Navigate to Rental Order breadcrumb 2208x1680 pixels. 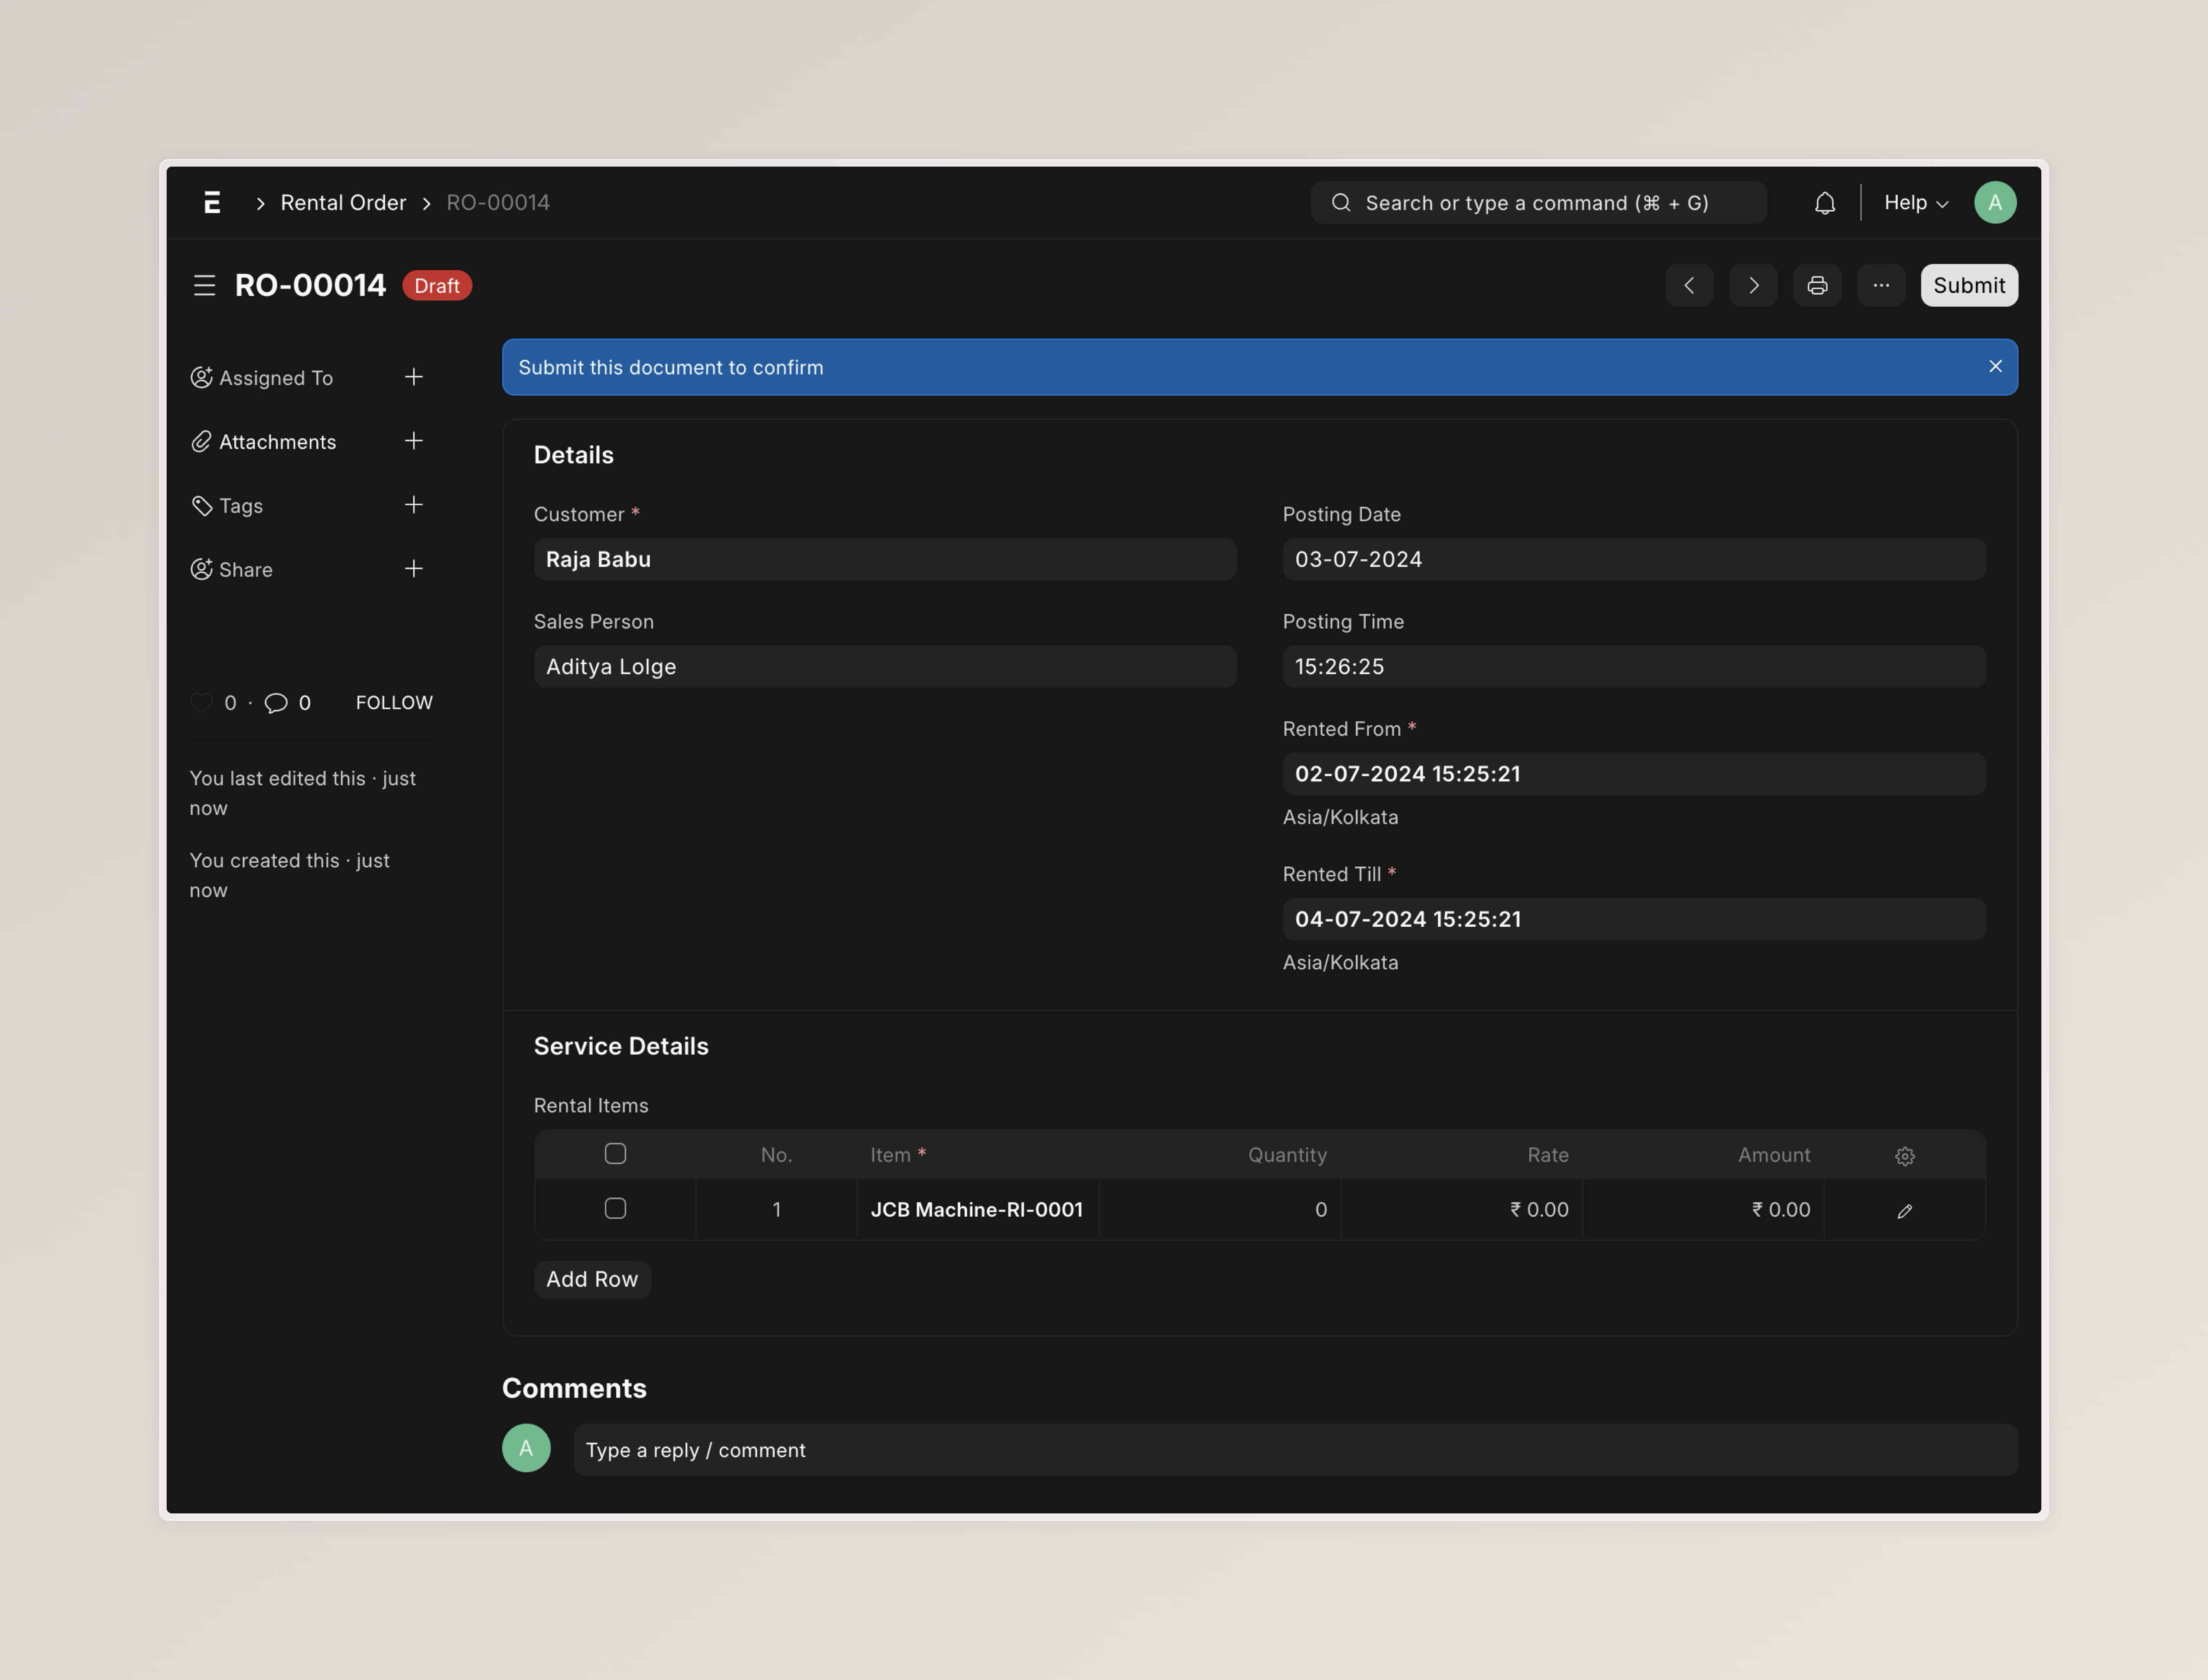pyautogui.click(x=343, y=203)
